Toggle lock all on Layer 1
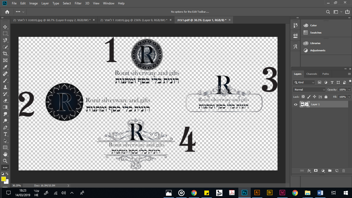The image size is (352, 198). 326,97
